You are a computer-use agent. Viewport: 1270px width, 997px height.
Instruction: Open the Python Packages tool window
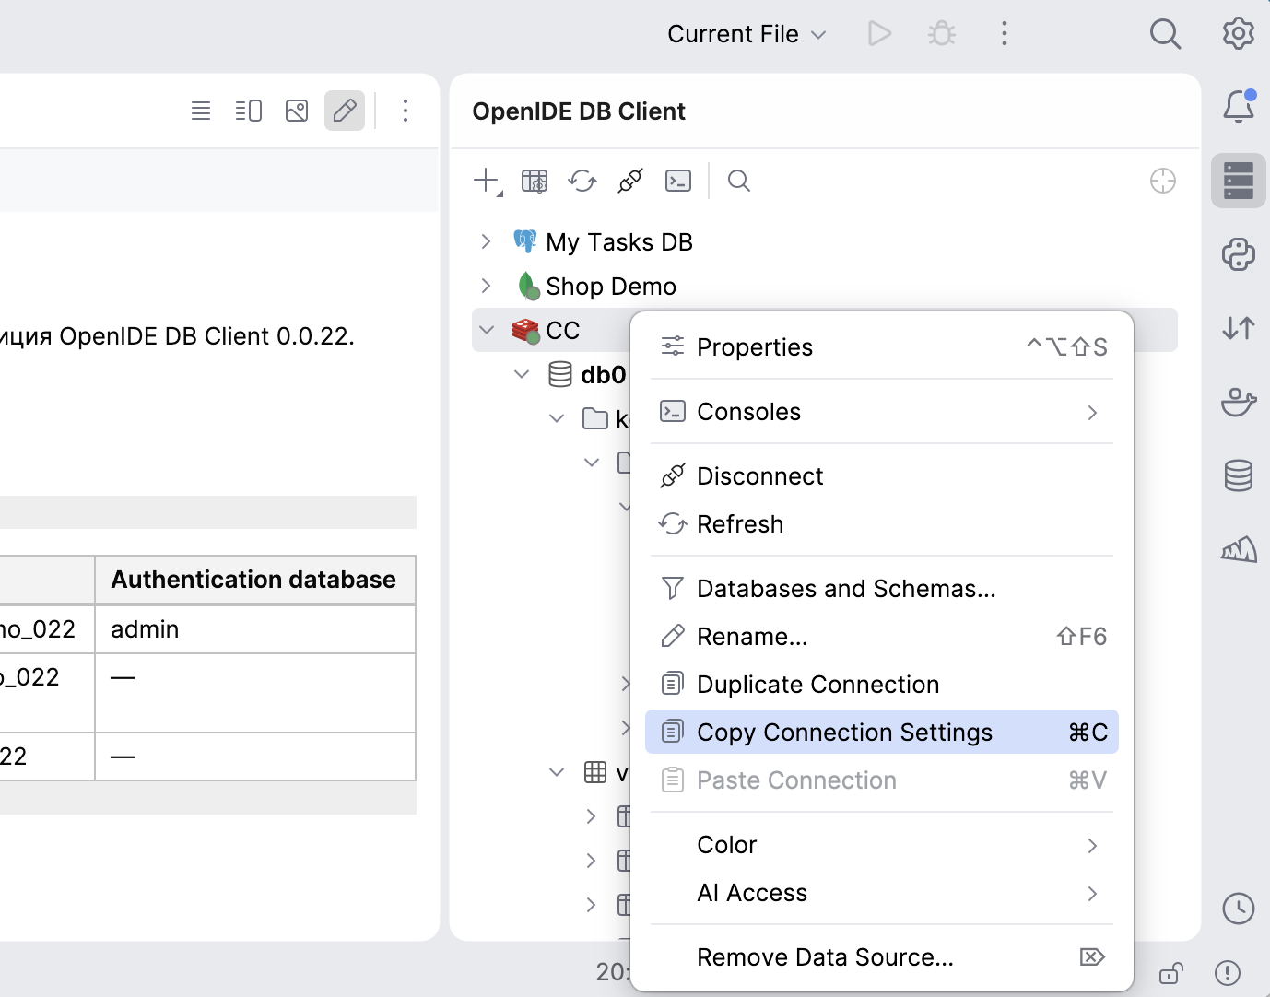pos(1239,254)
